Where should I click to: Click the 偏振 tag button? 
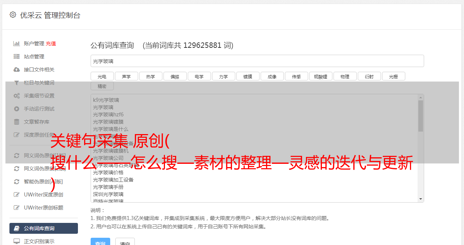175,76
